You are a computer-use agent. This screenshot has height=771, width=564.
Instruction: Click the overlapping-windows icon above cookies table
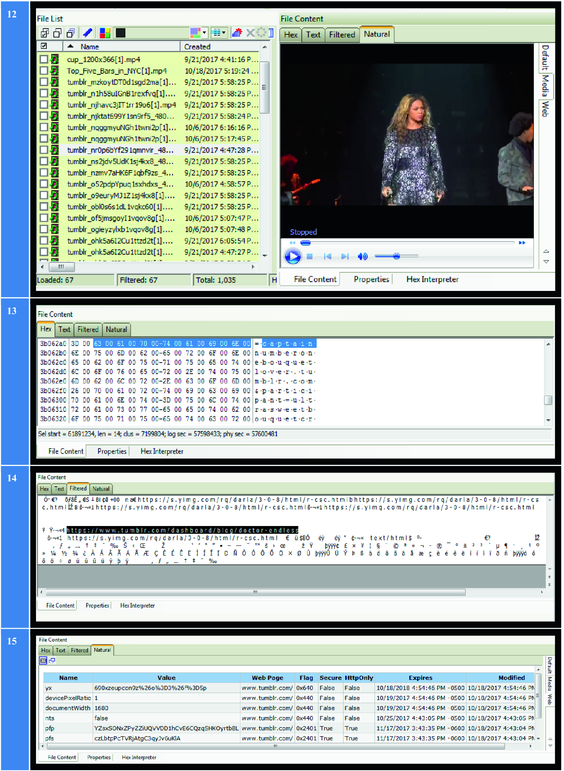point(52,661)
